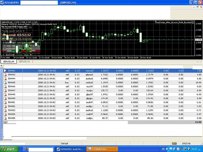Open Firefox from the quick launch bar
This screenshot has height=152, width=203.
click(x=26, y=149)
